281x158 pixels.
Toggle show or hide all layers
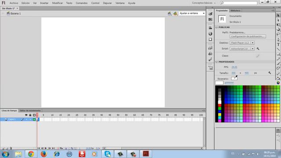pyautogui.click(x=26, y=115)
